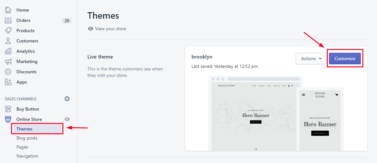Open Discounts via percent badge icon
The image size is (377, 163).
click(x=8, y=72)
